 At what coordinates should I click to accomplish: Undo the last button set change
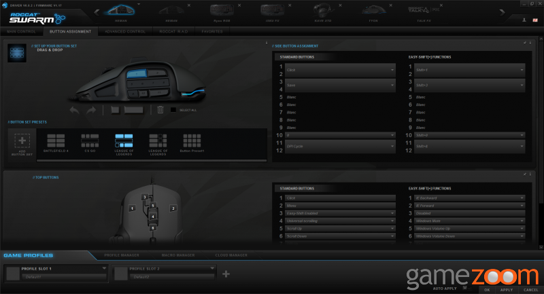74,110
